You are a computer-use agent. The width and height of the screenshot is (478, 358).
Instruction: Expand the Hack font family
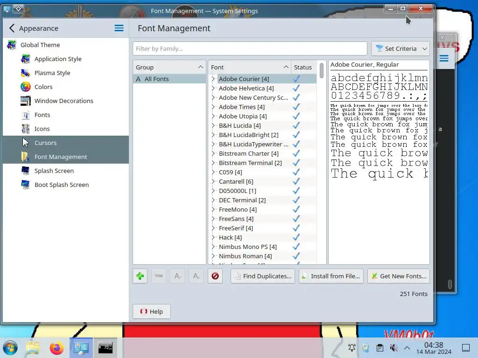pos(213,237)
